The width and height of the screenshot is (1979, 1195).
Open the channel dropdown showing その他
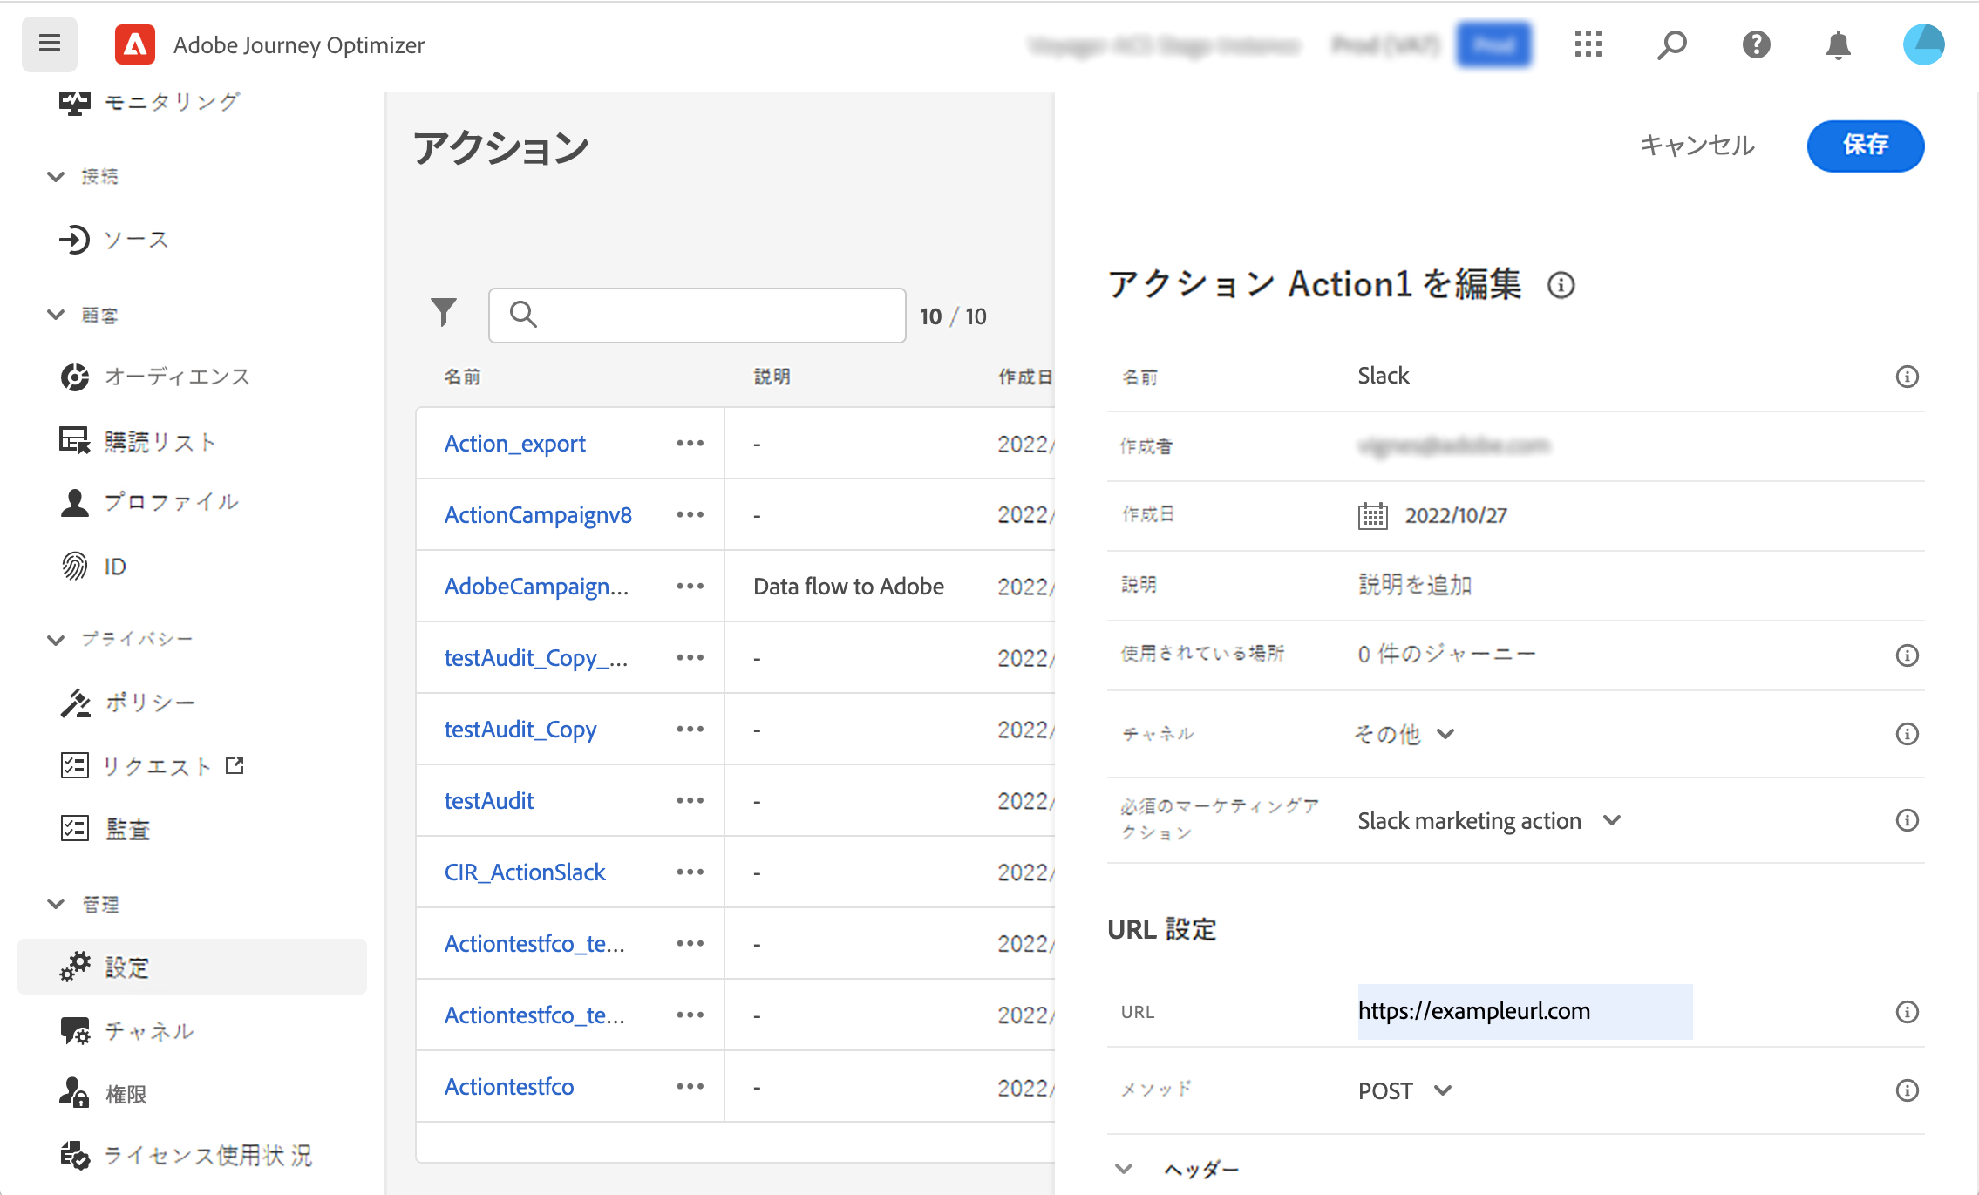point(1404,734)
